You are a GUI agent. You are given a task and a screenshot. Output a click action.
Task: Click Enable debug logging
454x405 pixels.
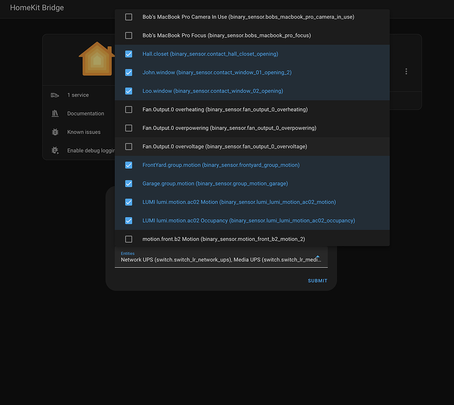point(89,150)
